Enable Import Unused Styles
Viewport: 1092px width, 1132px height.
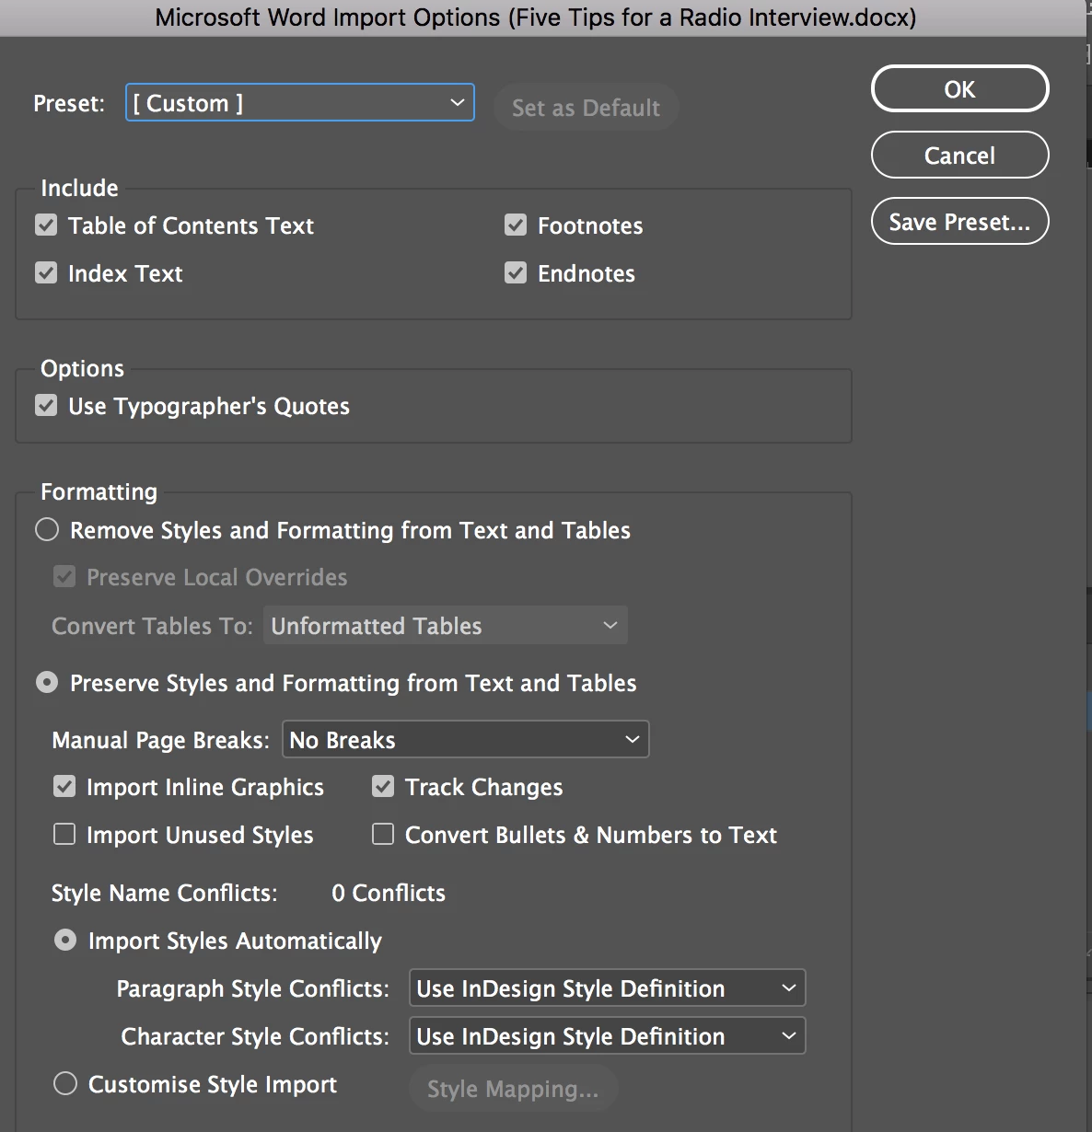pyautogui.click(x=64, y=835)
